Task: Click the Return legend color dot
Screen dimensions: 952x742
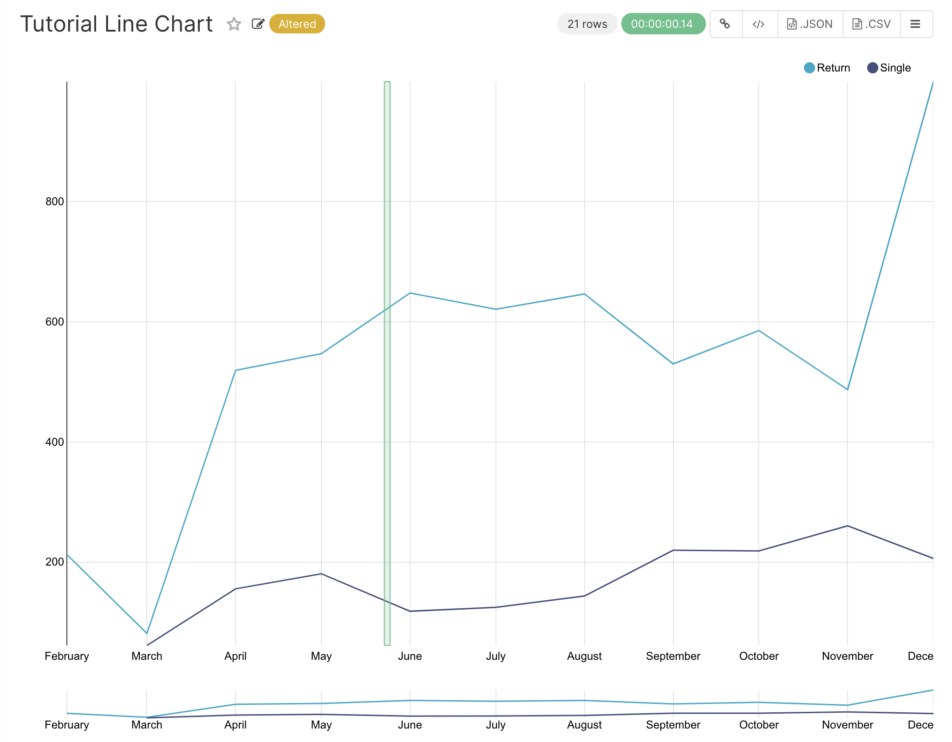Action: (809, 68)
